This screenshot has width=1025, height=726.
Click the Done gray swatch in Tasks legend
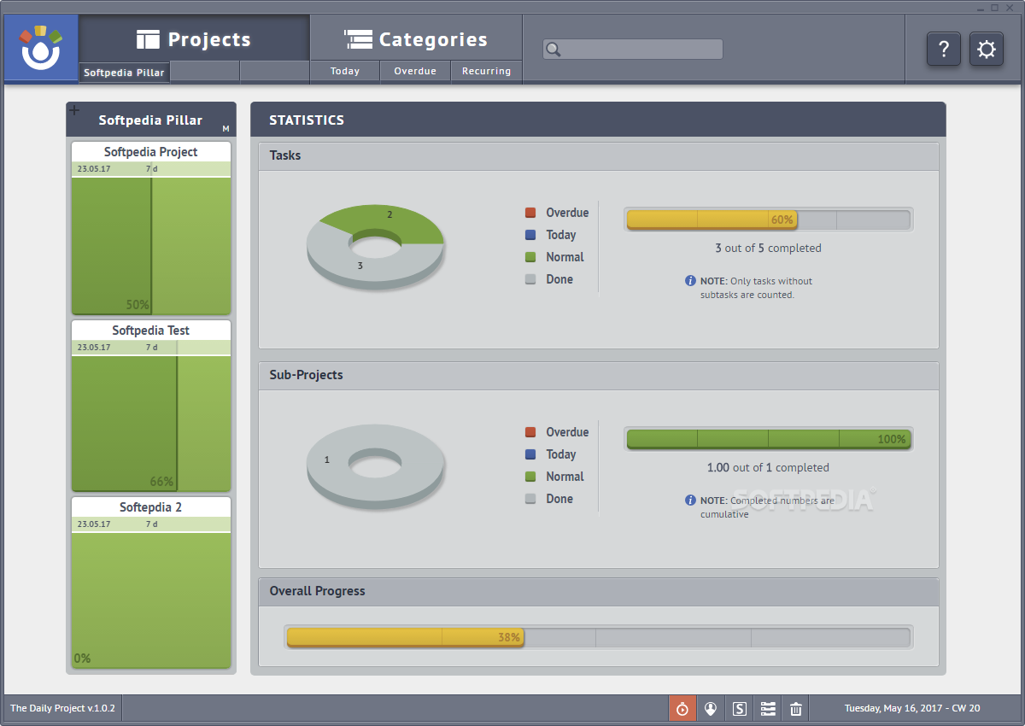pyautogui.click(x=530, y=279)
